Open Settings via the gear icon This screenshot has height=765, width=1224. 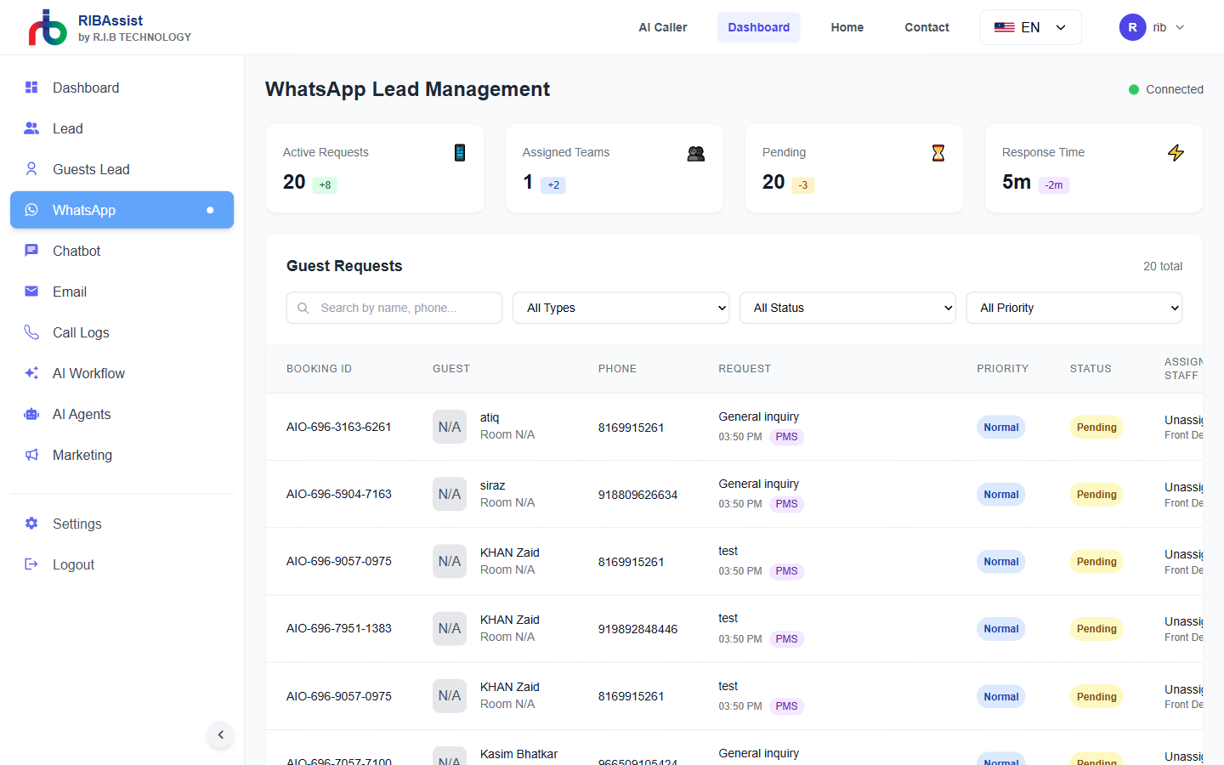(x=31, y=524)
